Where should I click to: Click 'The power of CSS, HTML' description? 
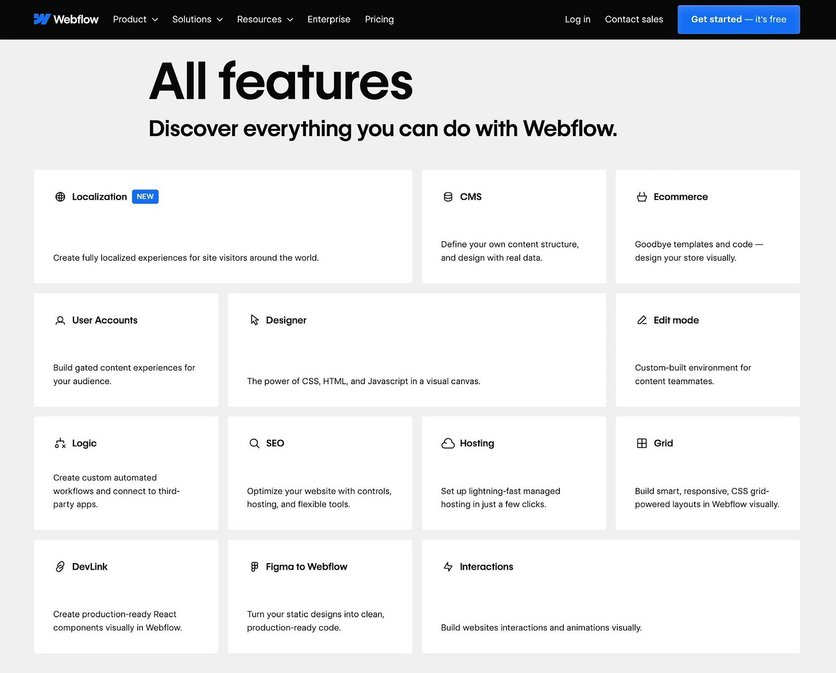click(x=363, y=381)
